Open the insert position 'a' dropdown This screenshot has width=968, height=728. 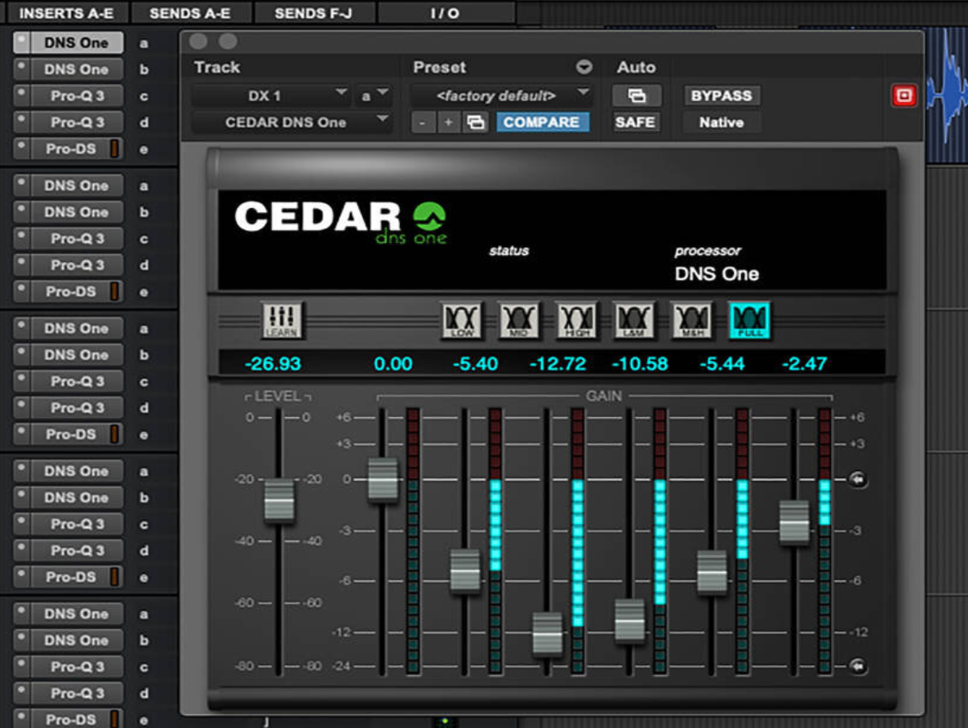pyautogui.click(x=374, y=95)
